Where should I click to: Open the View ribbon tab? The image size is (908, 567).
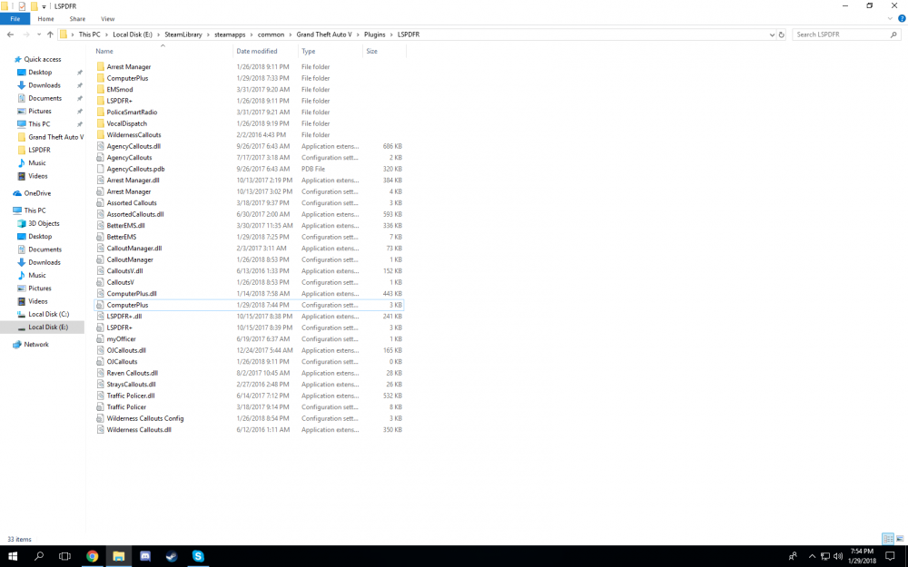(x=108, y=19)
